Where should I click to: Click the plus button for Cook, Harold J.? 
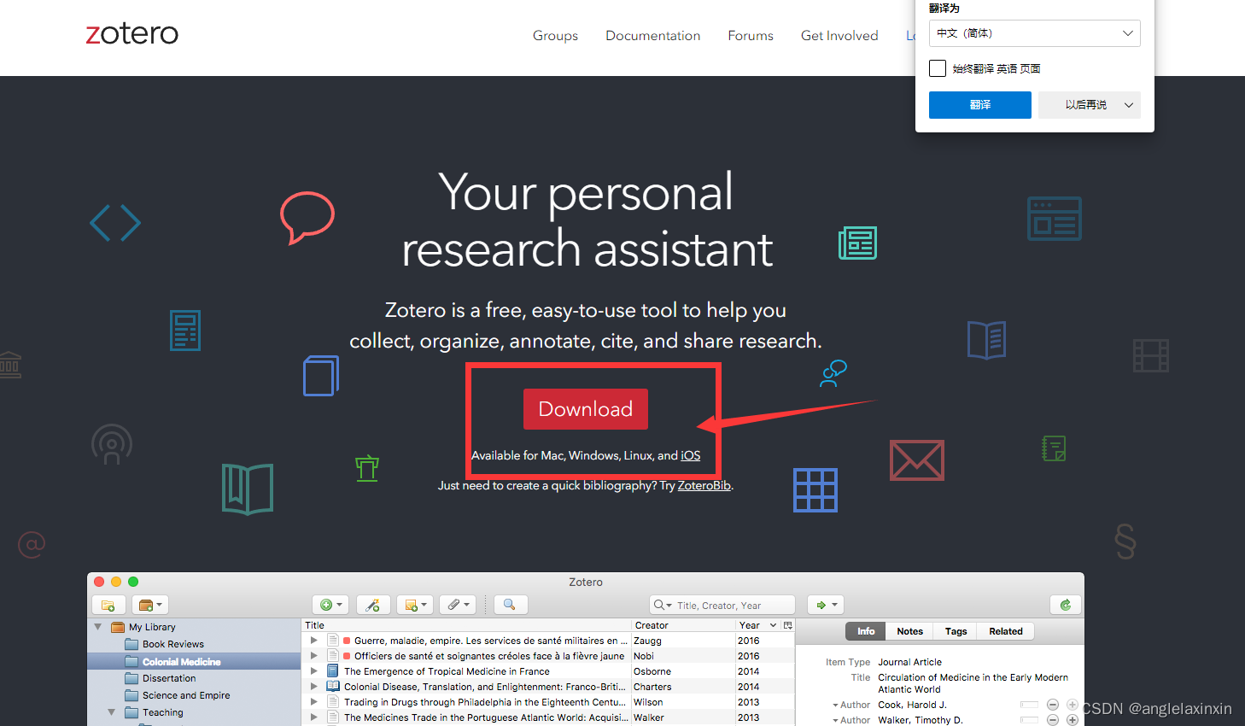tap(1073, 705)
